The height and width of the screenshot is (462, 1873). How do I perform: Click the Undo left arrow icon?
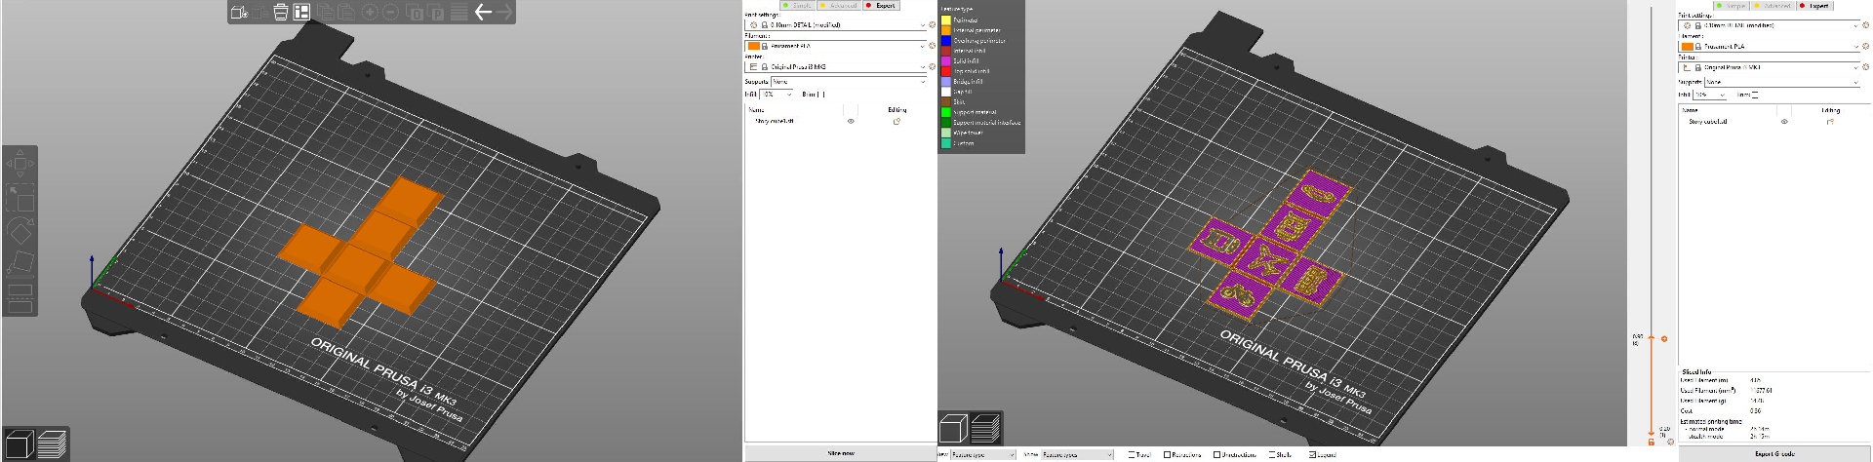pyautogui.click(x=482, y=12)
